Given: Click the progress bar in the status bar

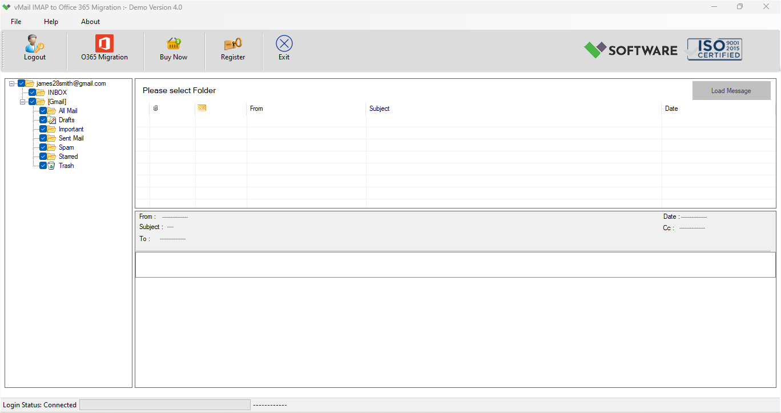Looking at the screenshot, I should point(164,405).
